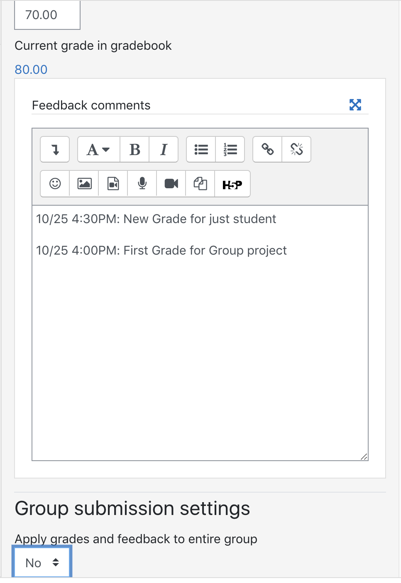This screenshot has width=401, height=583.
Task: Open the emoji picker smiley icon
Action: pos(55,184)
